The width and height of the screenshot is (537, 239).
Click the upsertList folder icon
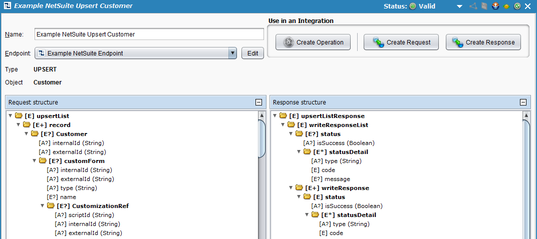[19, 116]
